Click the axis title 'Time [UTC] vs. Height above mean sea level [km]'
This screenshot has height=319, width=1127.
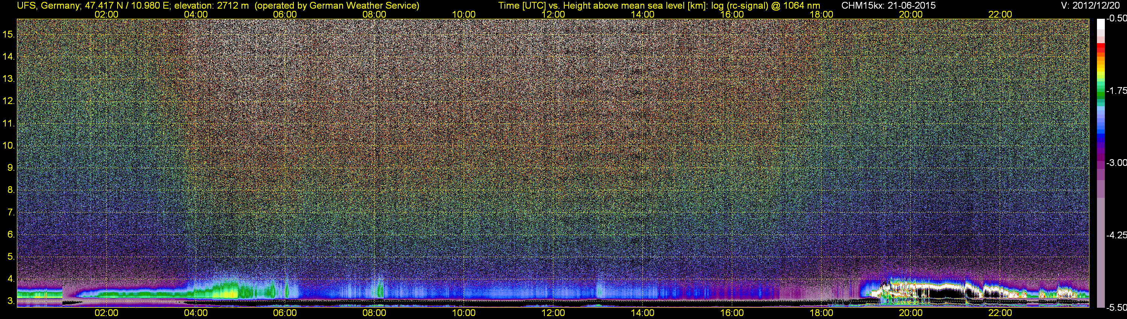[603, 6]
